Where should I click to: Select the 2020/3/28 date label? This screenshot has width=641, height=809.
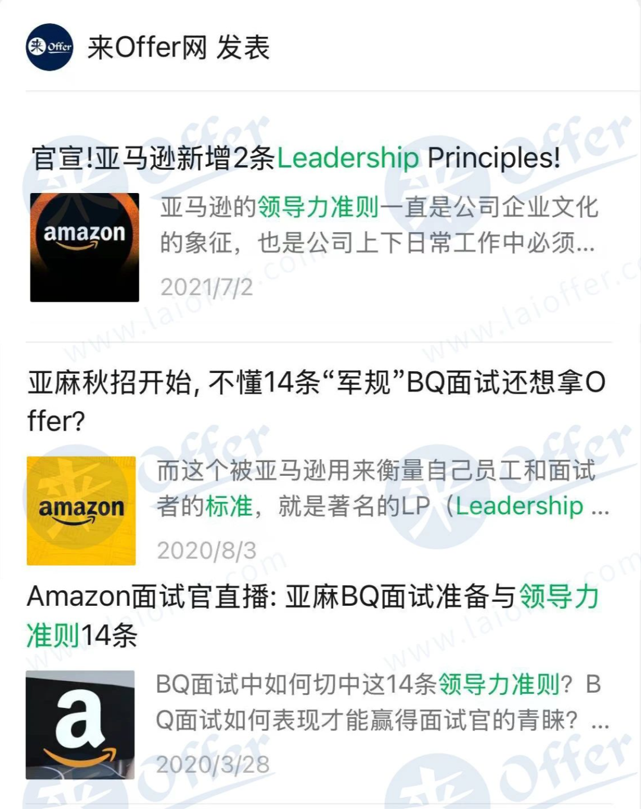click(212, 764)
